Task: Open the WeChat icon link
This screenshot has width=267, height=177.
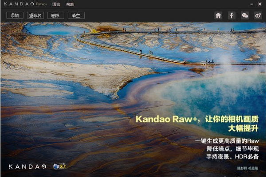Action: (245, 15)
